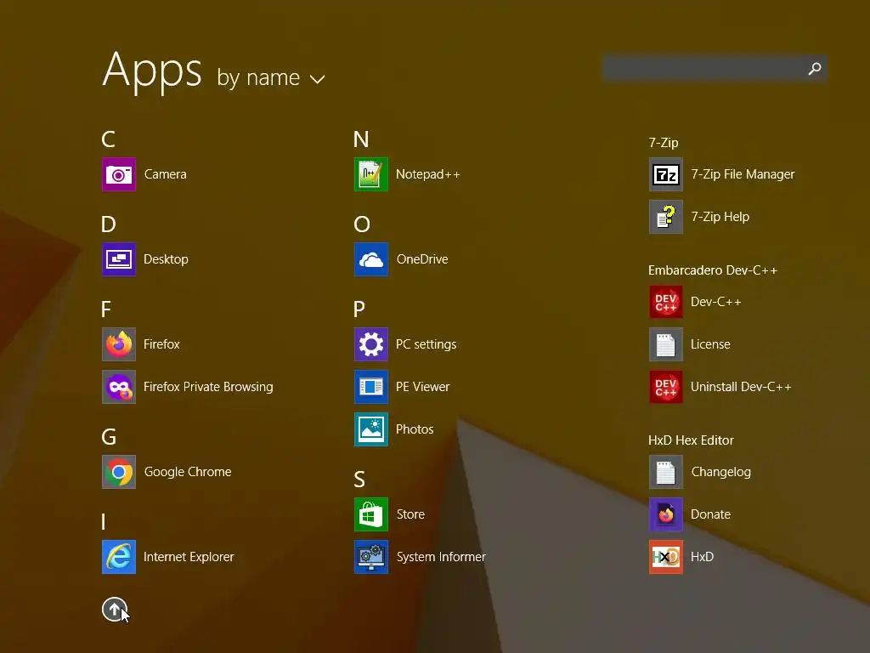Open the License document icon

tap(666, 344)
